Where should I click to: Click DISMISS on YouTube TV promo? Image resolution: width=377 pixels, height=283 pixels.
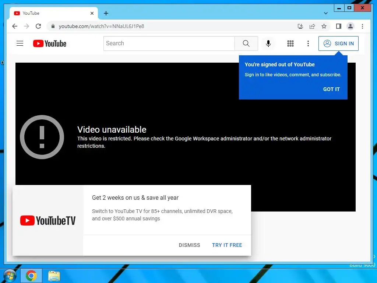189,245
